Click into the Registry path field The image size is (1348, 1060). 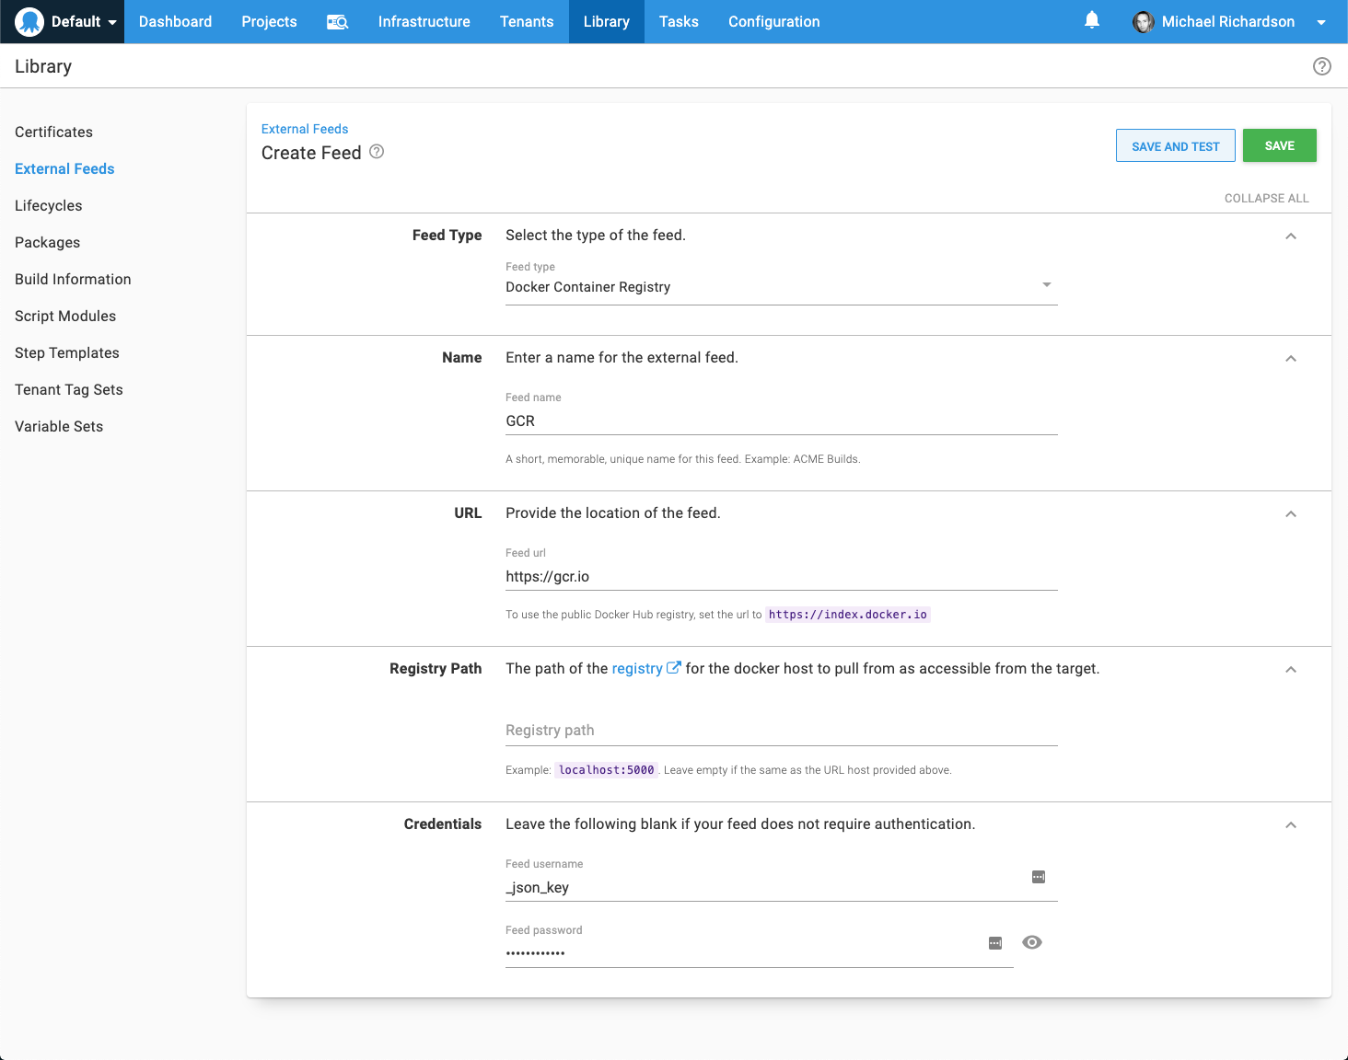click(x=781, y=731)
